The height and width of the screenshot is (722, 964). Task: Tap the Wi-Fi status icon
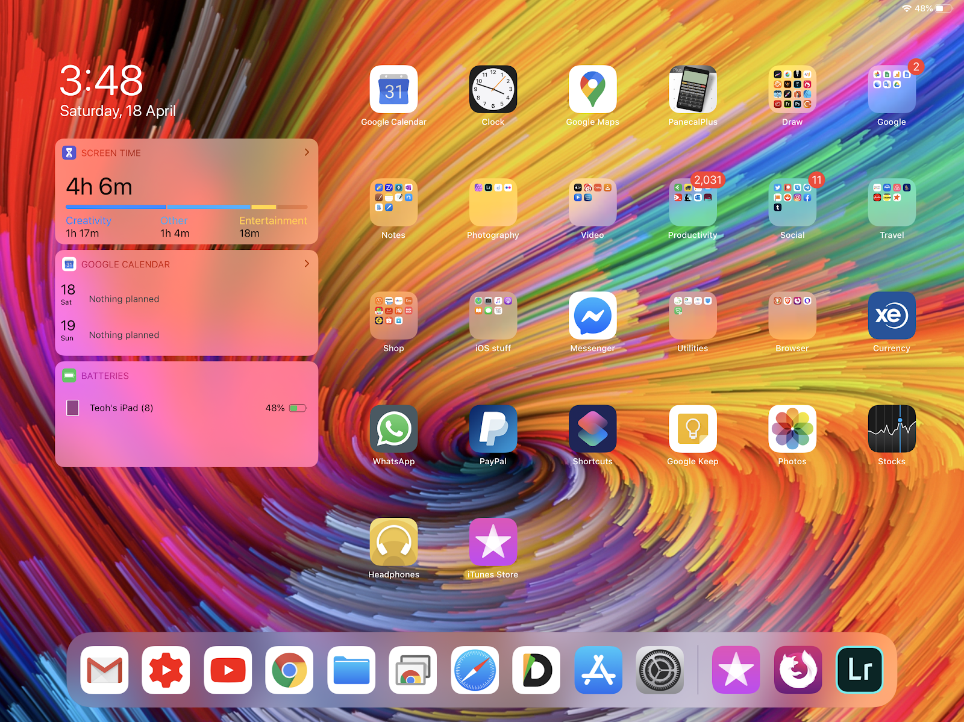(907, 8)
